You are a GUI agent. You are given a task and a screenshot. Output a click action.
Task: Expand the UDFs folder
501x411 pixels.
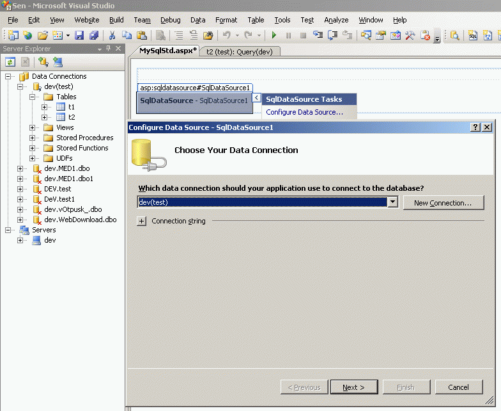(32, 158)
